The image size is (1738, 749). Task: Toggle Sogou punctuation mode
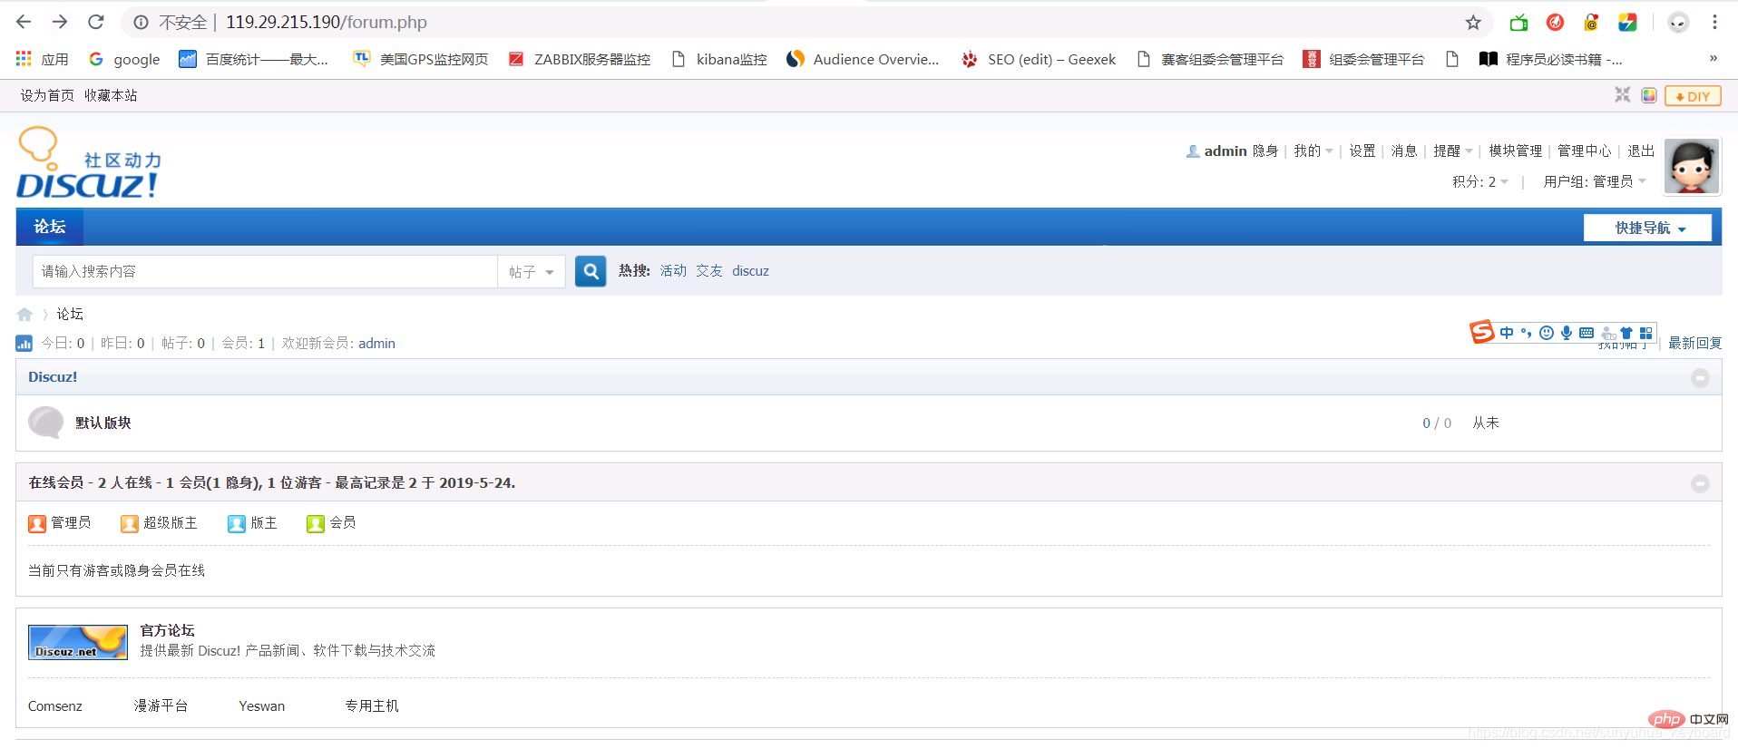pos(1526,333)
